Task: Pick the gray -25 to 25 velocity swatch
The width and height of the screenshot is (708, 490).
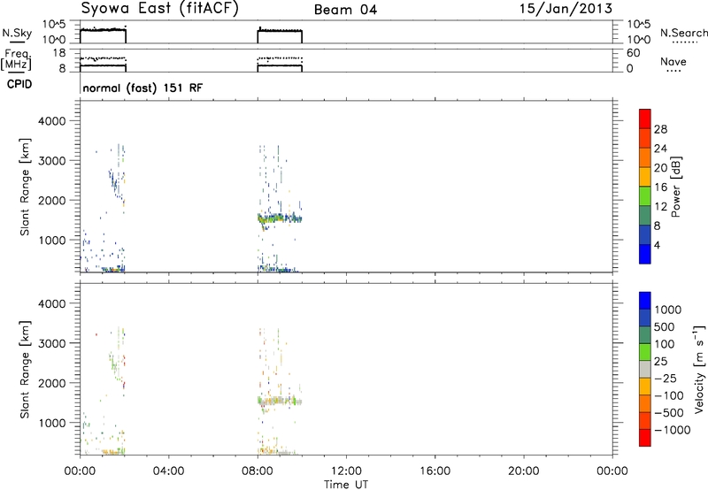Action: [645, 369]
